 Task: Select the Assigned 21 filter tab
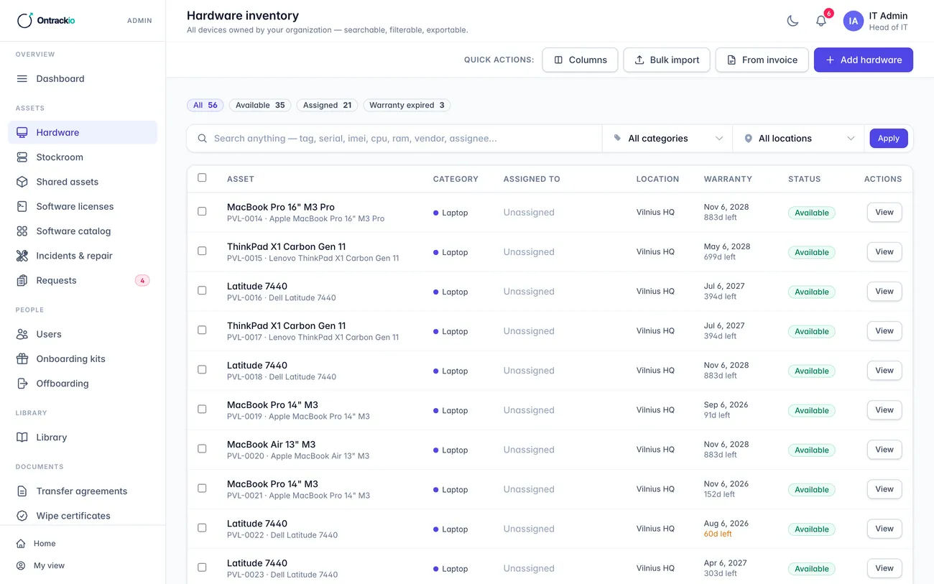click(327, 105)
